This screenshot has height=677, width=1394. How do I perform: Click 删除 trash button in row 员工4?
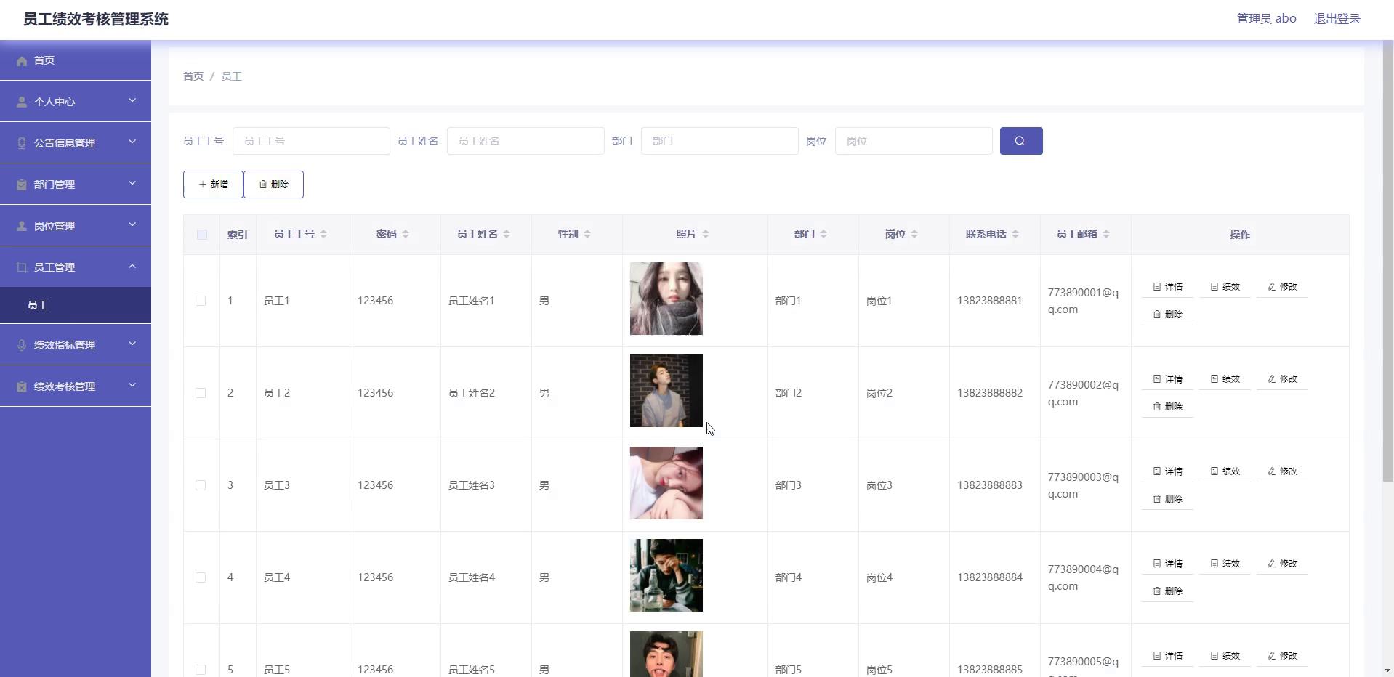1167,591
